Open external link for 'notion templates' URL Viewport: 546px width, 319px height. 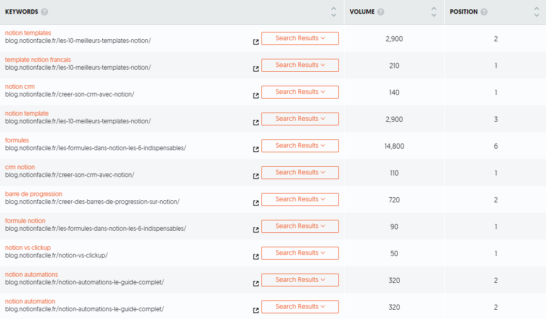pyautogui.click(x=256, y=42)
